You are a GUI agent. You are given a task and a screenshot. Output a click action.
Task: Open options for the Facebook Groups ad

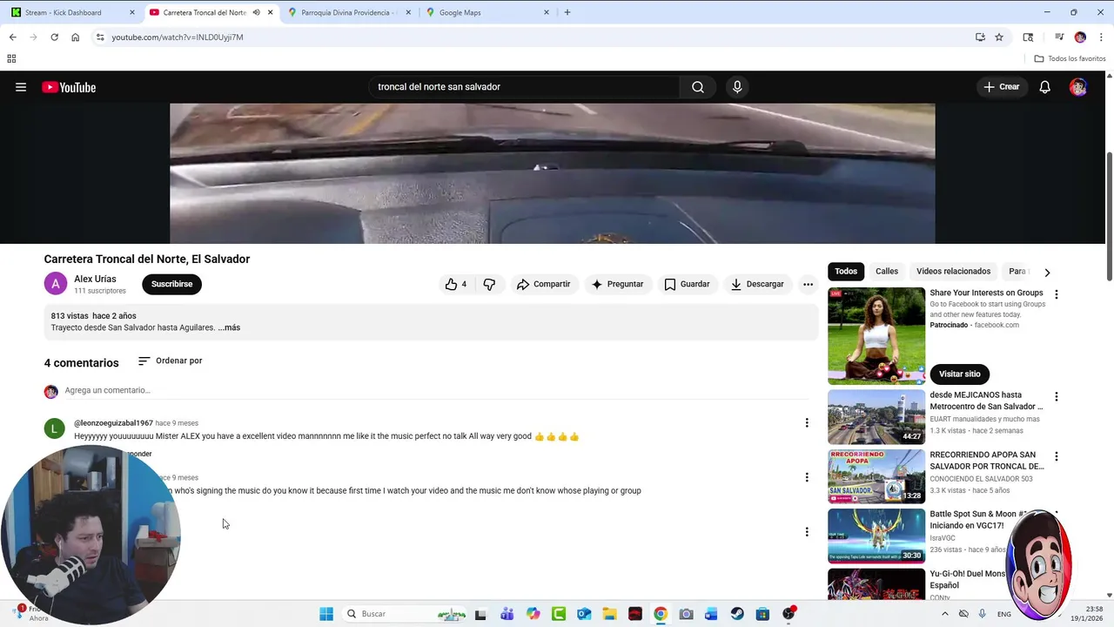(x=1057, y=295)
